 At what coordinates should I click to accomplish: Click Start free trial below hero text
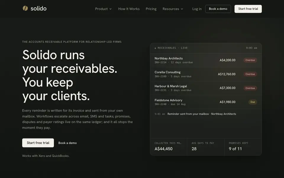point(38,143)
